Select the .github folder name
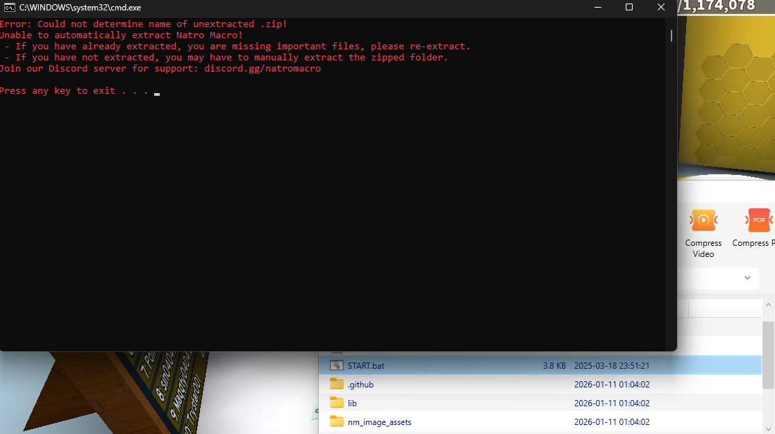The height and width of the screenshot is (434, 775). click(360, 385)
